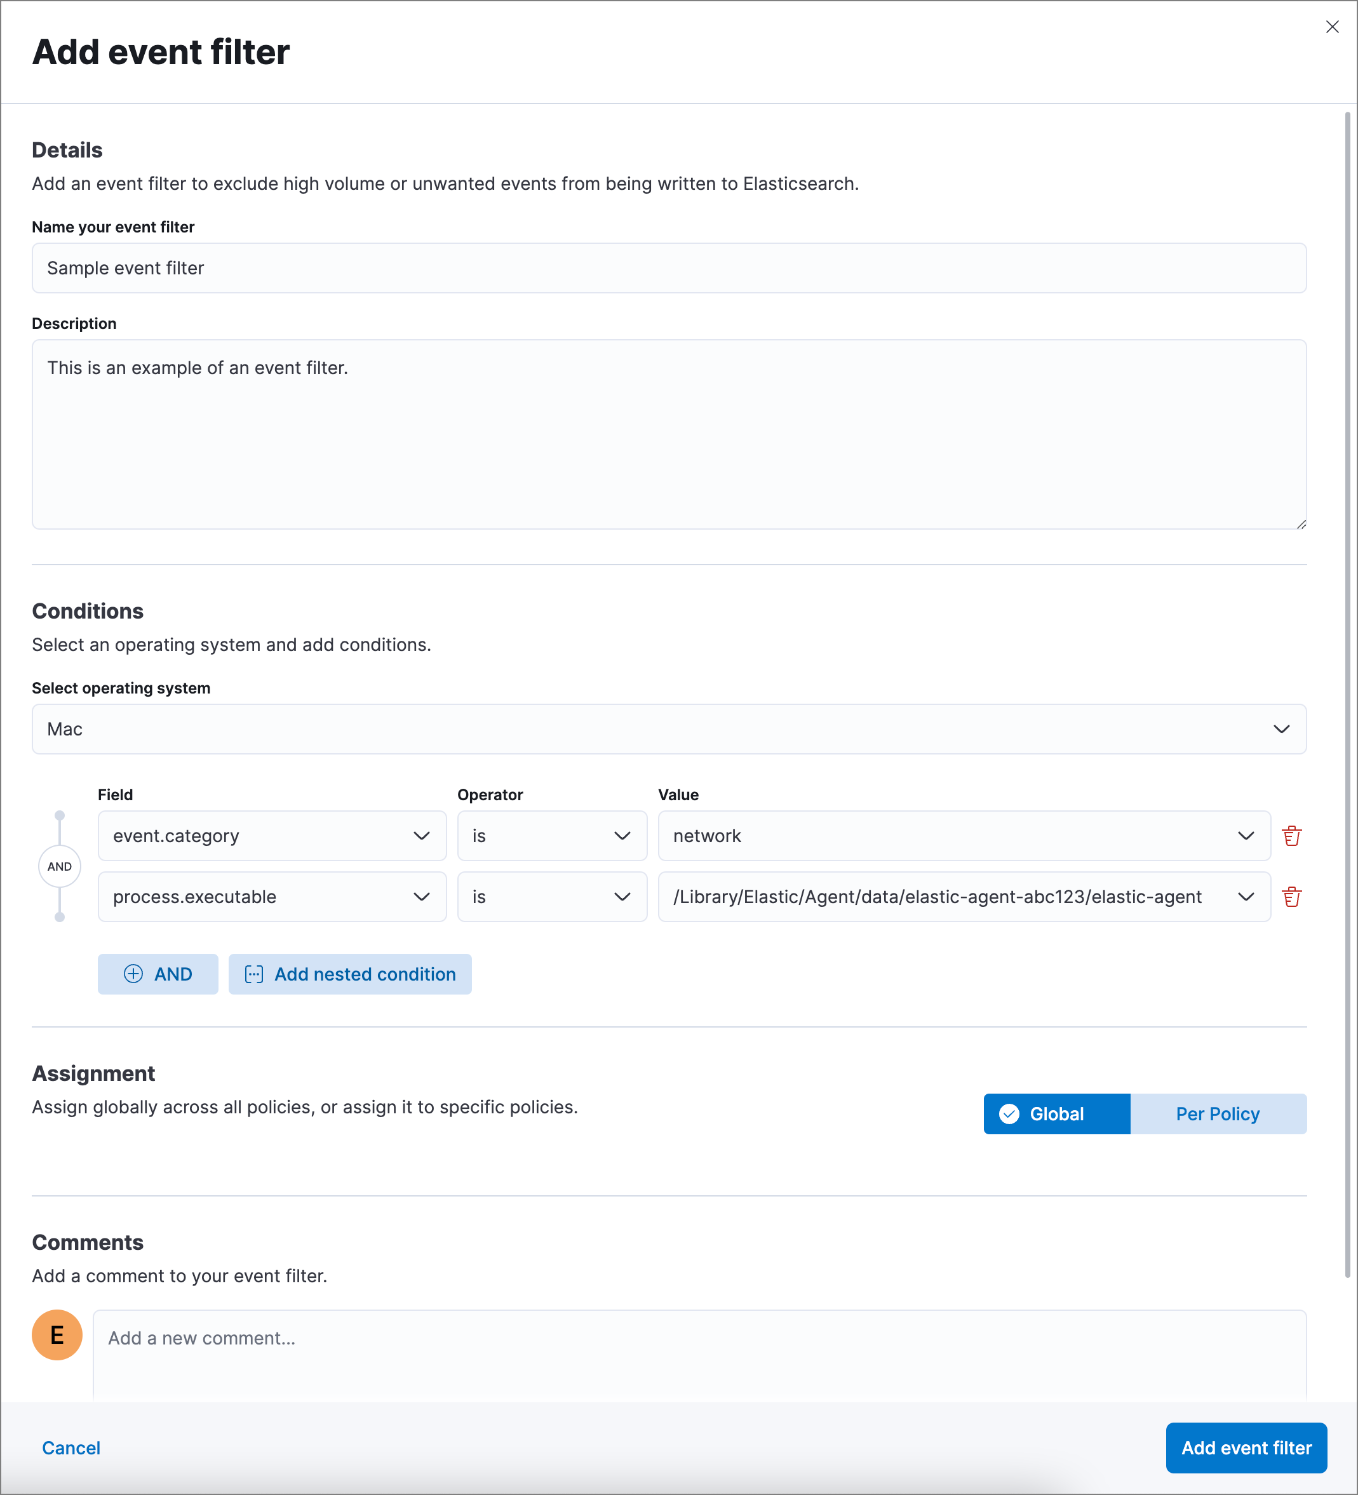Click the AND connector badge
Image resolution: width=1358 pixels, height=1495 pixels.
point(60,866)
